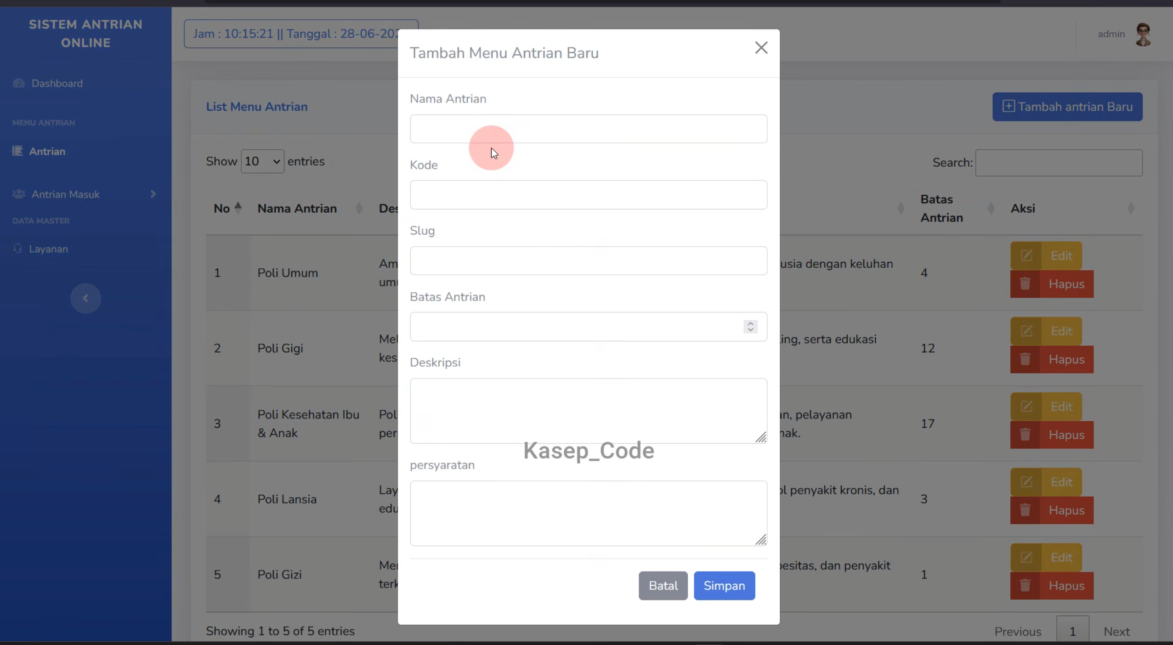Click the persyaratan text area
The image size is (1173, 645).
point(588,513)
